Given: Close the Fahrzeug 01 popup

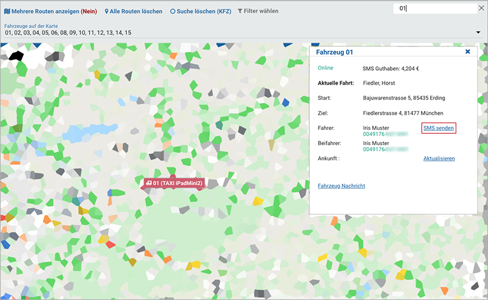Looking at the screenshot, I should point(468,52).
